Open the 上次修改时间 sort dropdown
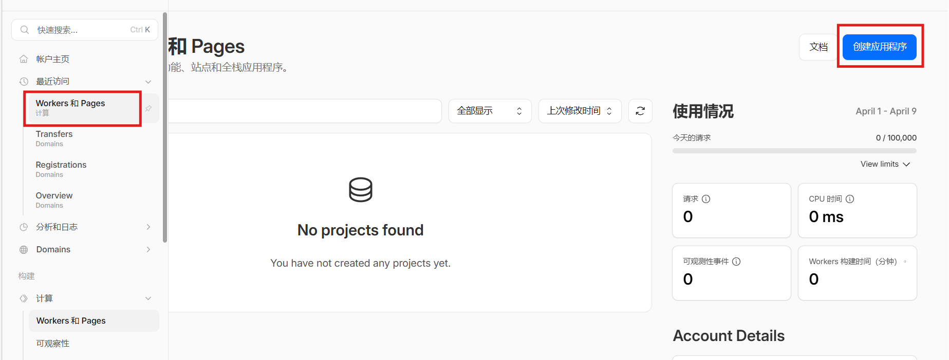This screenshot has height=360, width=949. pos(580,111)
